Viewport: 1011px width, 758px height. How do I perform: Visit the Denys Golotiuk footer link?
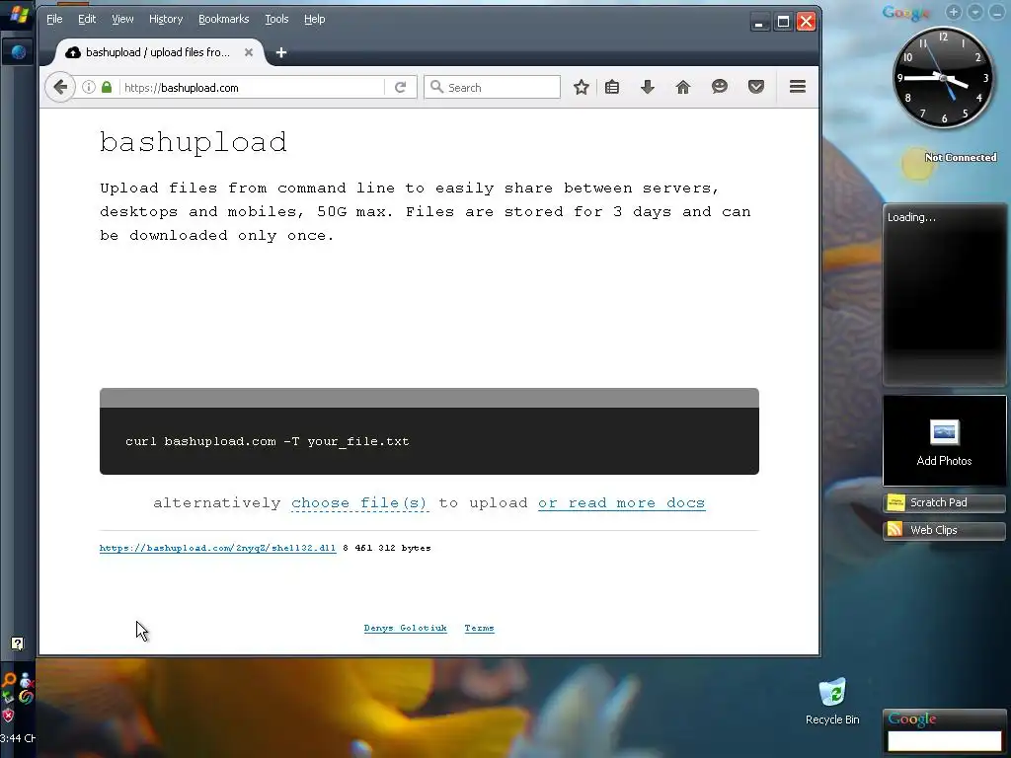click(405, 628)
